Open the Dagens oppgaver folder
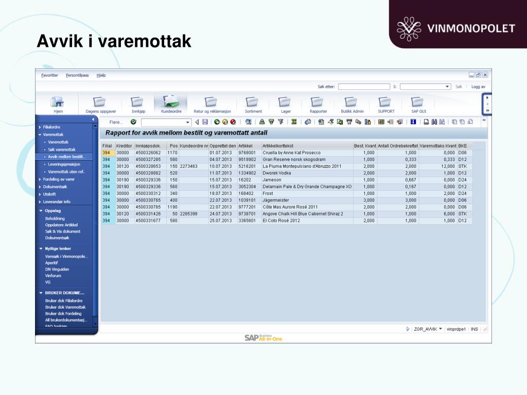 pyautogui.click(x=100, y=104)
